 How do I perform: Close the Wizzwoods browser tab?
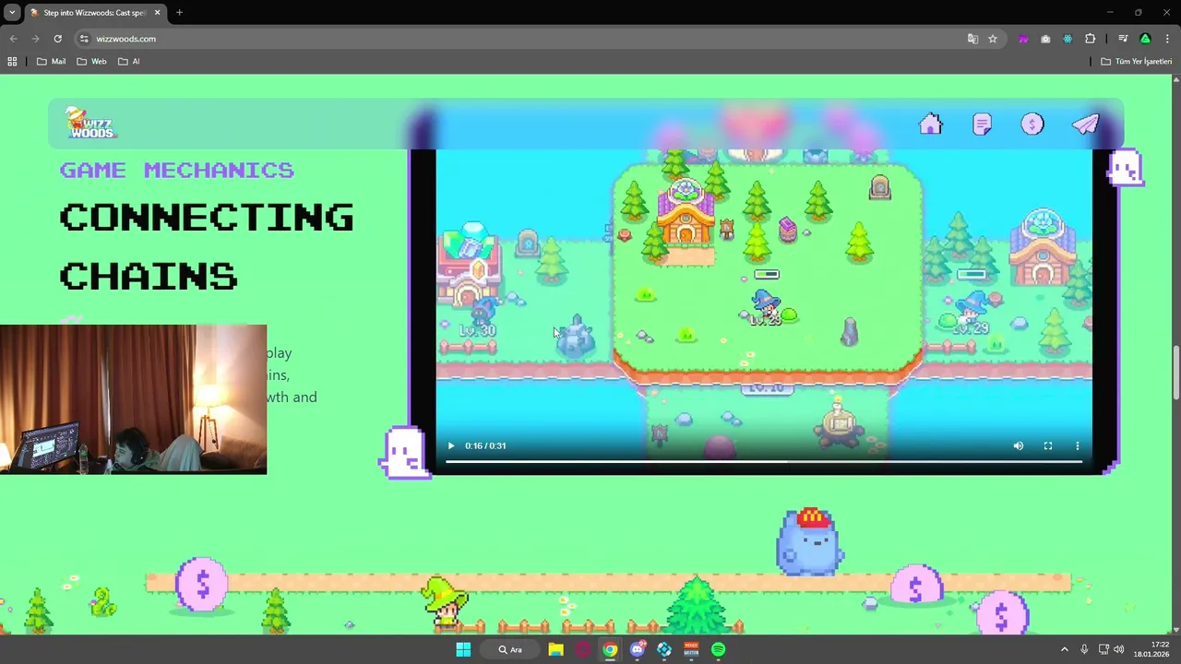coord(157,13)
